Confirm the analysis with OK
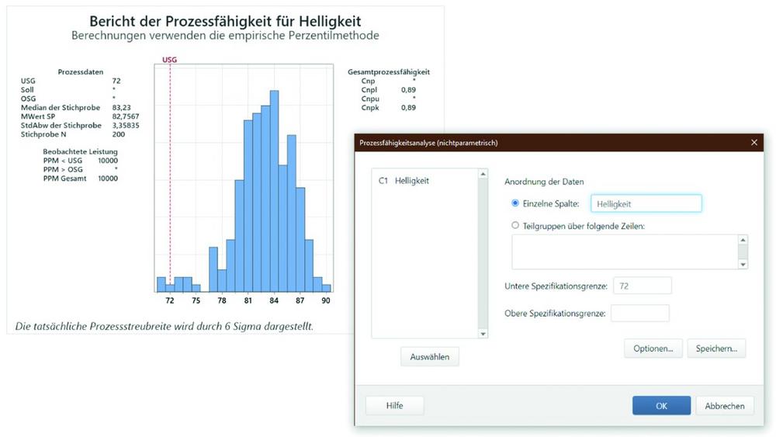 click(x=661, y=405)
